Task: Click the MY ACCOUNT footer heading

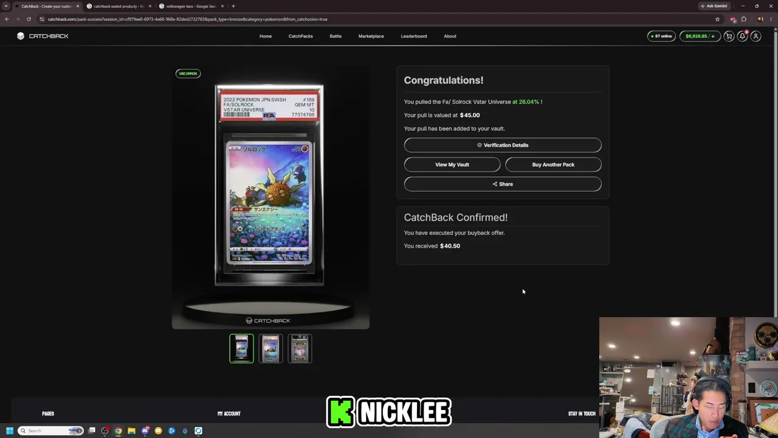Action: [229, 414]
